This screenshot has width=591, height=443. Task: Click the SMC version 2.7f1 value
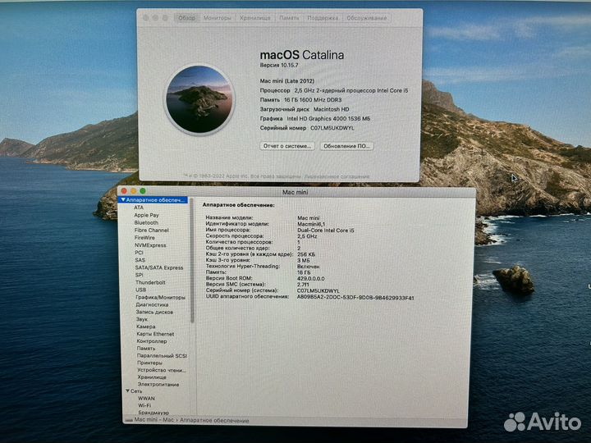[x=303, y=285]
